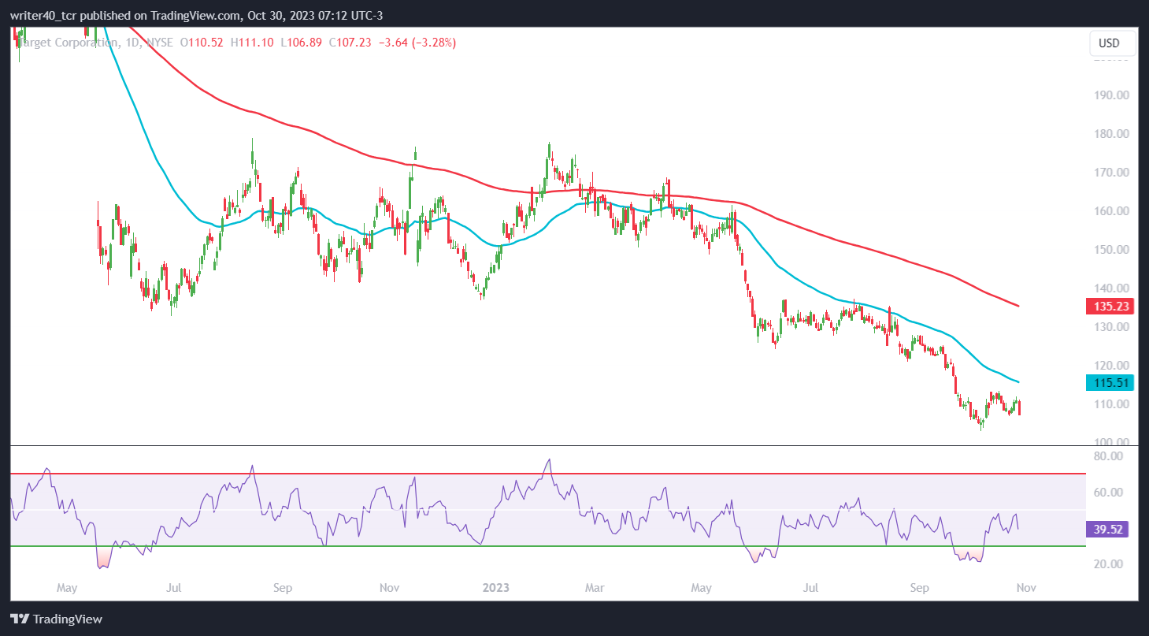
Task: Click the 60.00 RSI axis label
Action: pyautogui.click(x=1107, y=493)
